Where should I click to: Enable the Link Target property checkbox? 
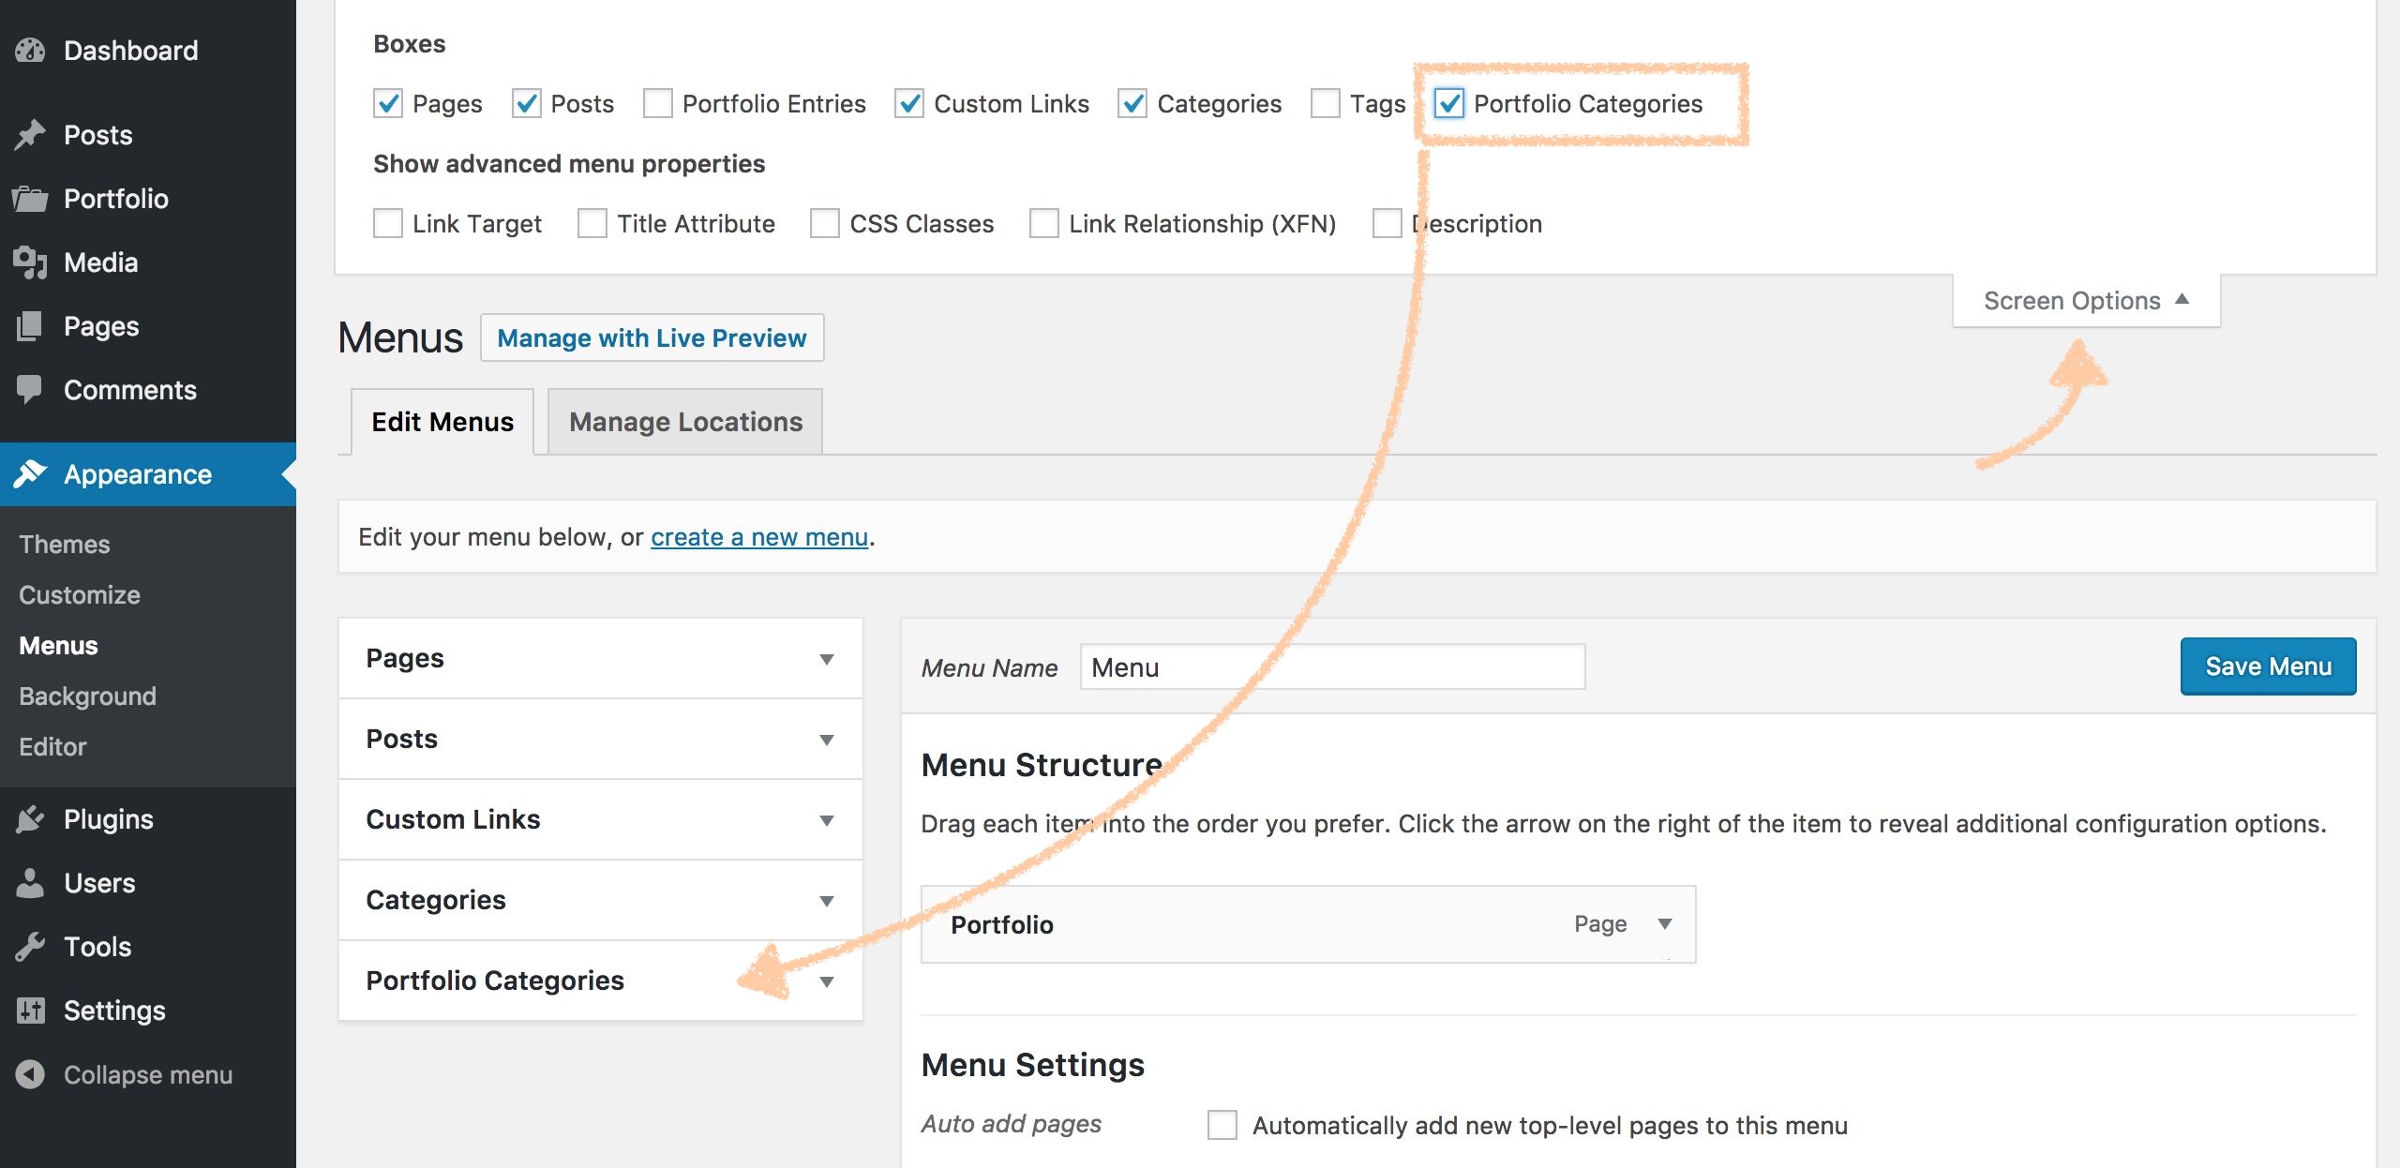(388, 223)
